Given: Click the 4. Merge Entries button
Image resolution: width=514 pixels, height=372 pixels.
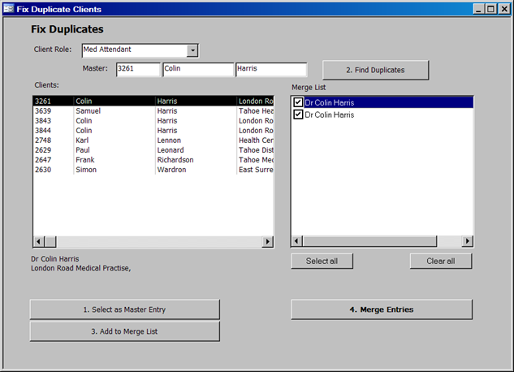Looking at the screenshot, I should (382, 309).
